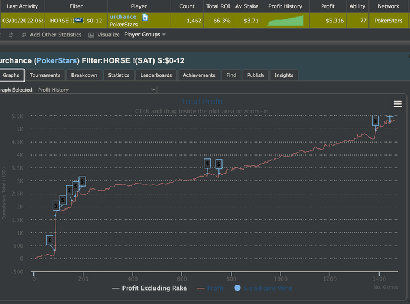Click the PokerStars link in the title

point(56,60)
